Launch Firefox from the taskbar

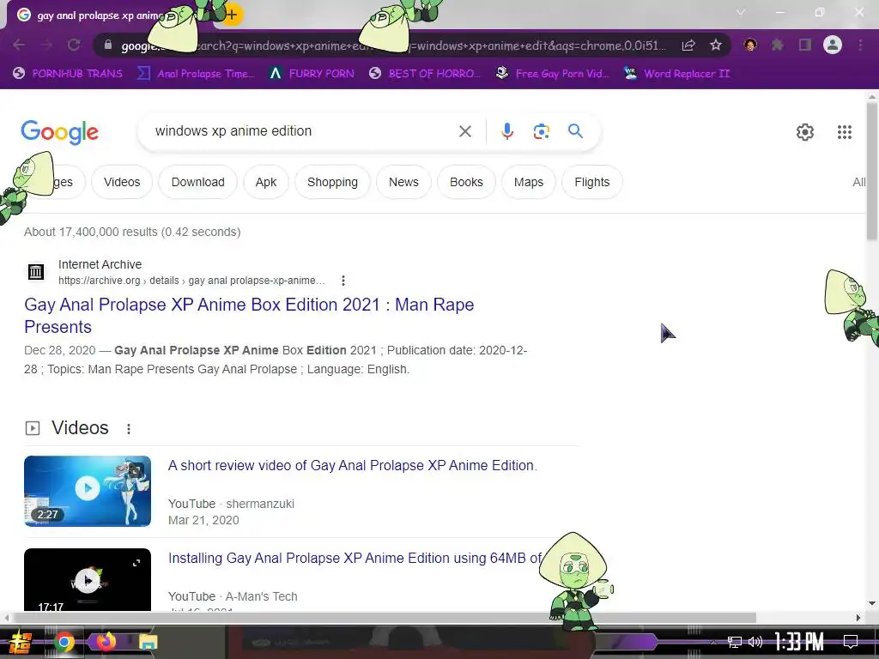(106, 641)
